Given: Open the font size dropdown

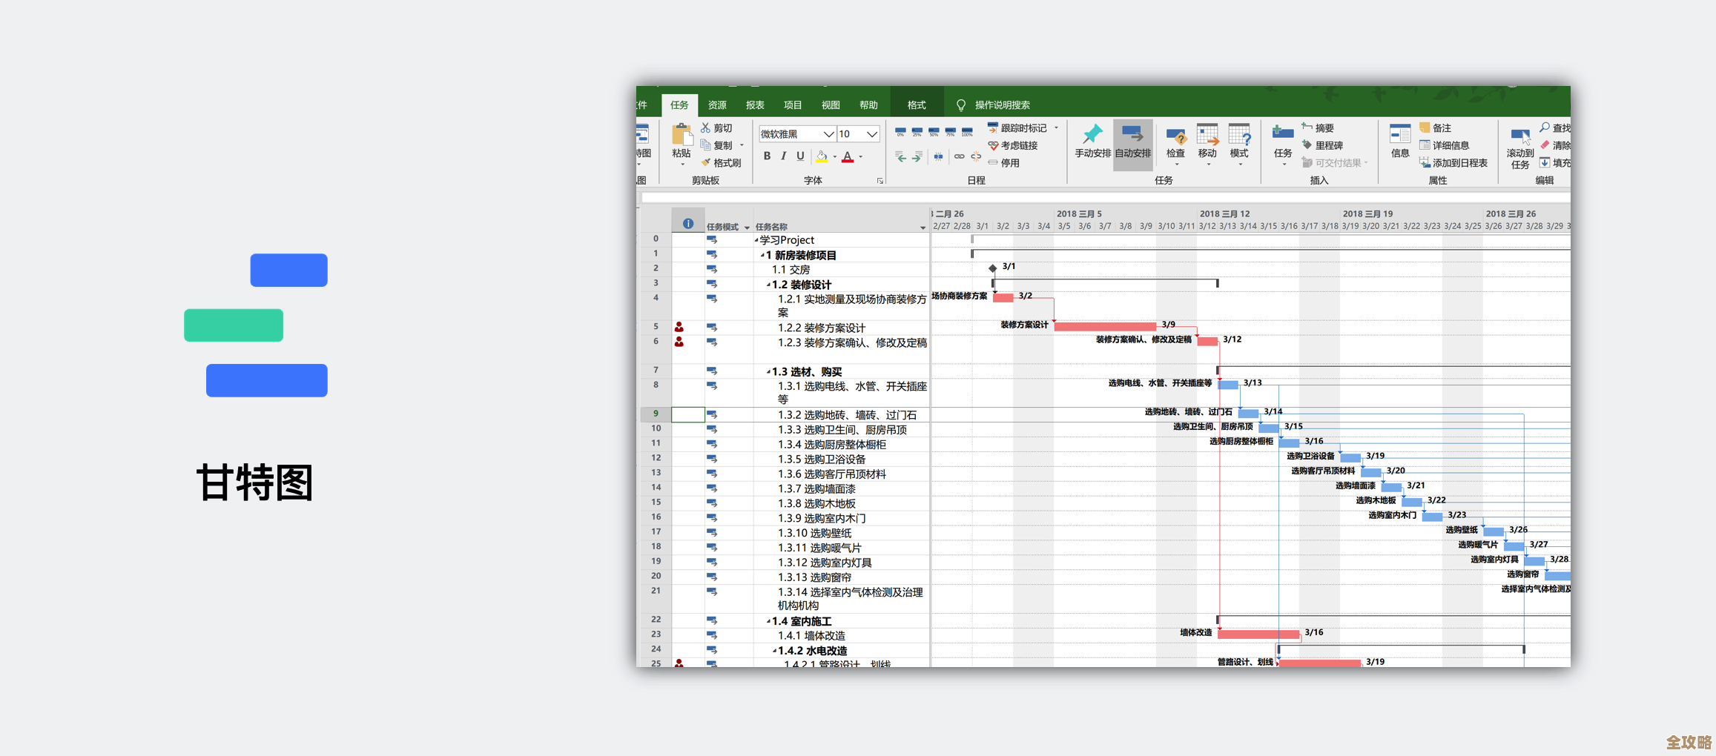Looking at the screenshot, I should coord(872,134).
